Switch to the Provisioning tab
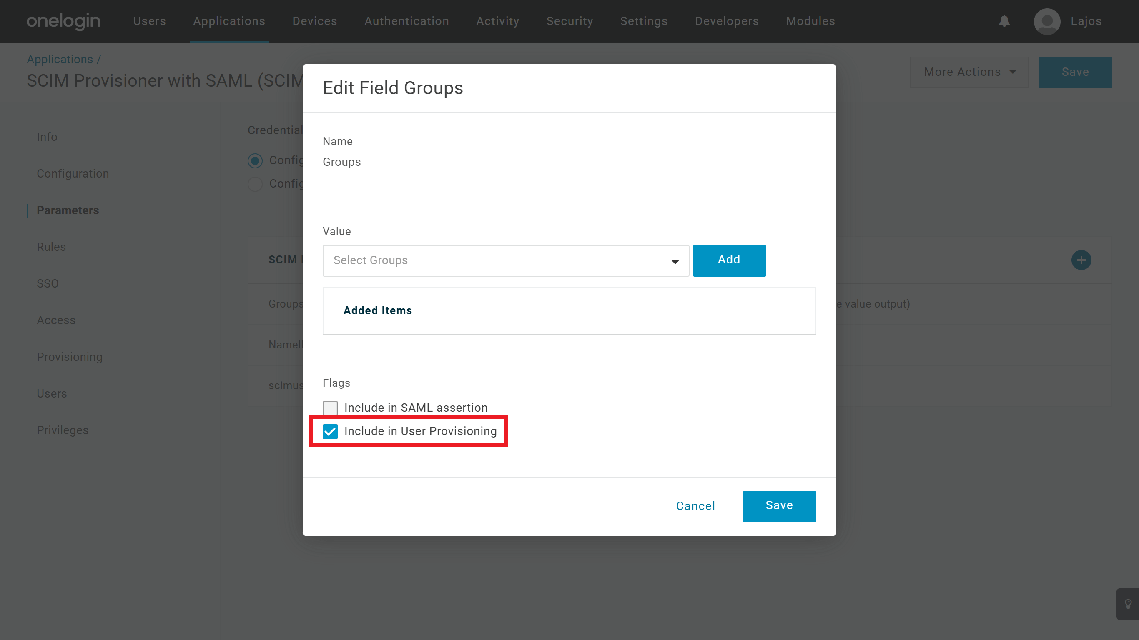Image resolution: width=1139 pixels, height=640 pixels. 70,357
